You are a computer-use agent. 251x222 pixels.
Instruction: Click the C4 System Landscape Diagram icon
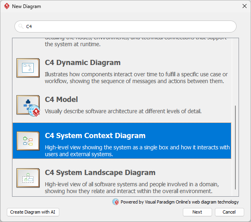tap(28, 178)
